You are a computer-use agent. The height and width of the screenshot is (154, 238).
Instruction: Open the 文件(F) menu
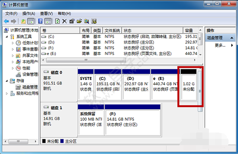11,13
